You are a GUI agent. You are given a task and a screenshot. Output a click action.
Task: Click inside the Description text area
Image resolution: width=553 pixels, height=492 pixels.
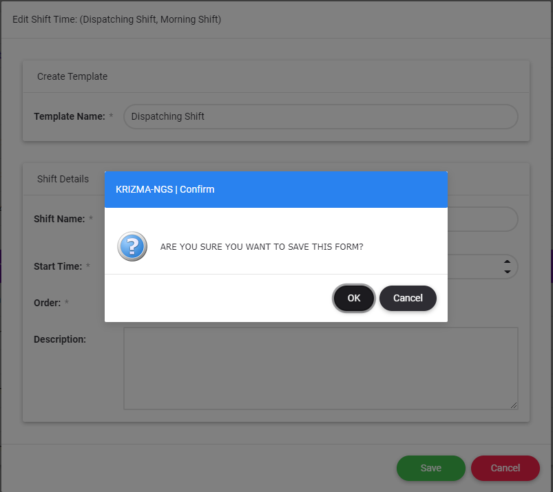coord(320,368)
